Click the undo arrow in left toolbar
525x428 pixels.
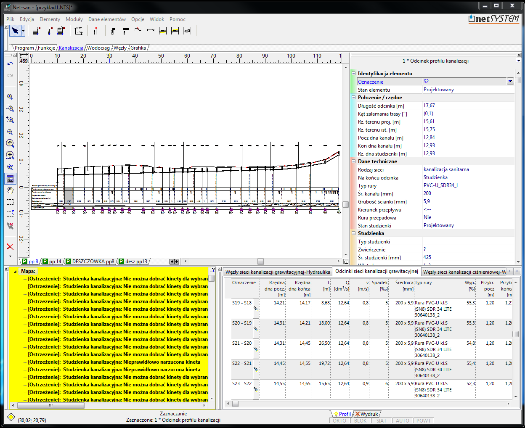pos(10,64)
